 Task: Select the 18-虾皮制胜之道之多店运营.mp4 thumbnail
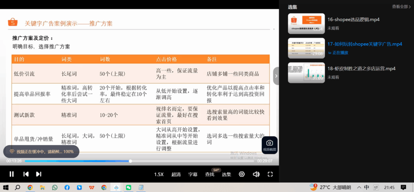306,73
